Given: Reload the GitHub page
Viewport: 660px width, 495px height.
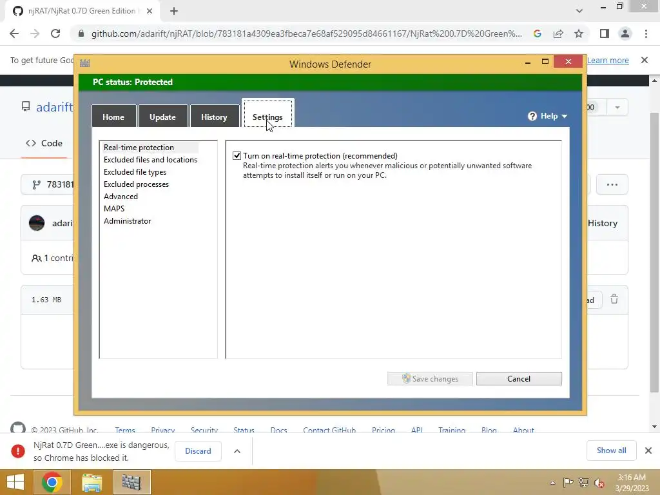Looking at the screenshot, I should point(55,34).
